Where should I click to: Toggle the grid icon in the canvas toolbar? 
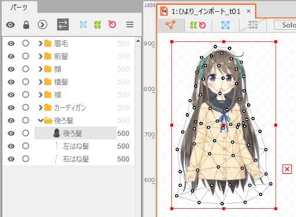[253, 25]
